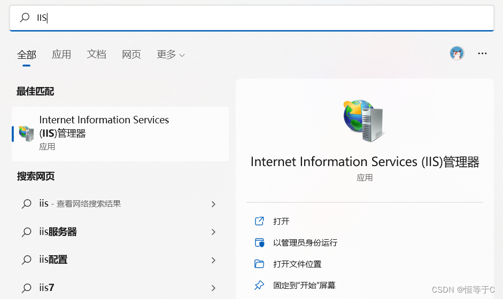The height and width of the screenshot is (299, 503).
Task: Click the magnifier icon beside iis7
Action: point(27,288)
